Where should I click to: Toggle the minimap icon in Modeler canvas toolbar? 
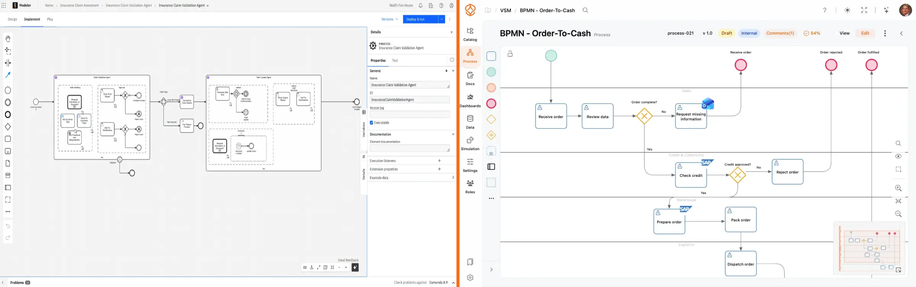point(325,268)
